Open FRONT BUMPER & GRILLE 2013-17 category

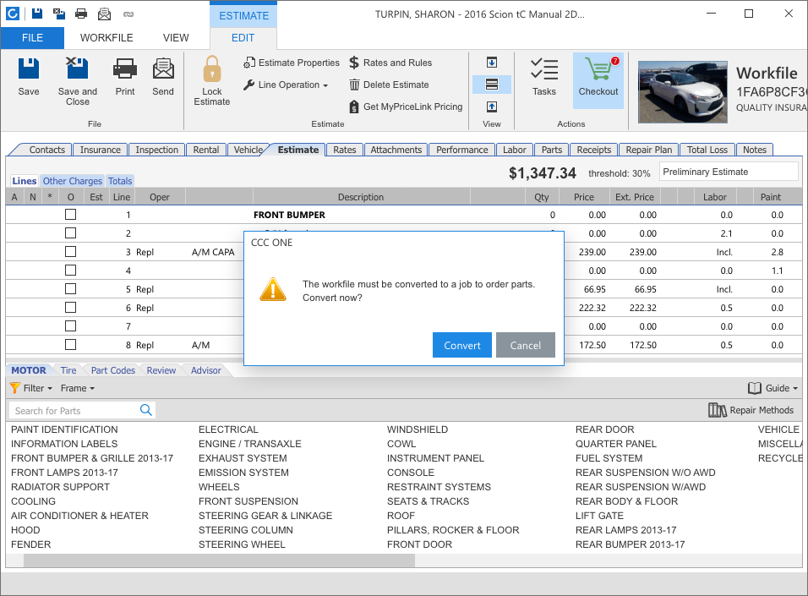[x=92, y=458]
